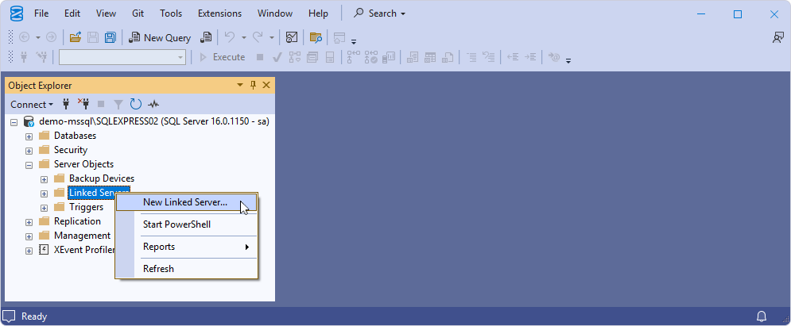Click the Save All toolbar icon
Image resolution: width=791 pixels, height=326 pixels.
pos(111,37)
